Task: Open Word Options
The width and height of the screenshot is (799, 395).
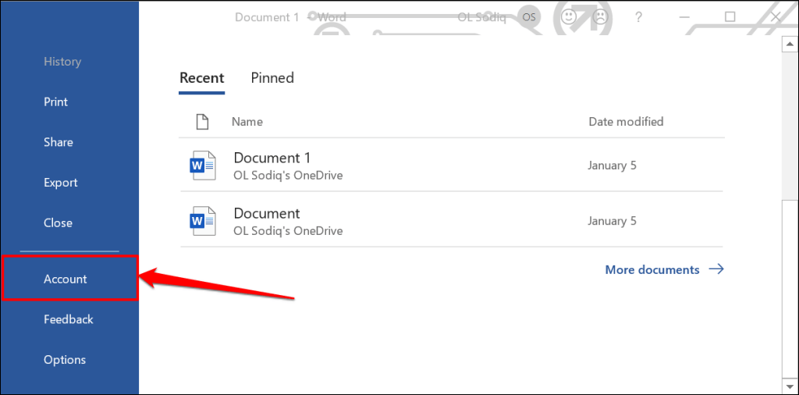Action: (64, 359)
